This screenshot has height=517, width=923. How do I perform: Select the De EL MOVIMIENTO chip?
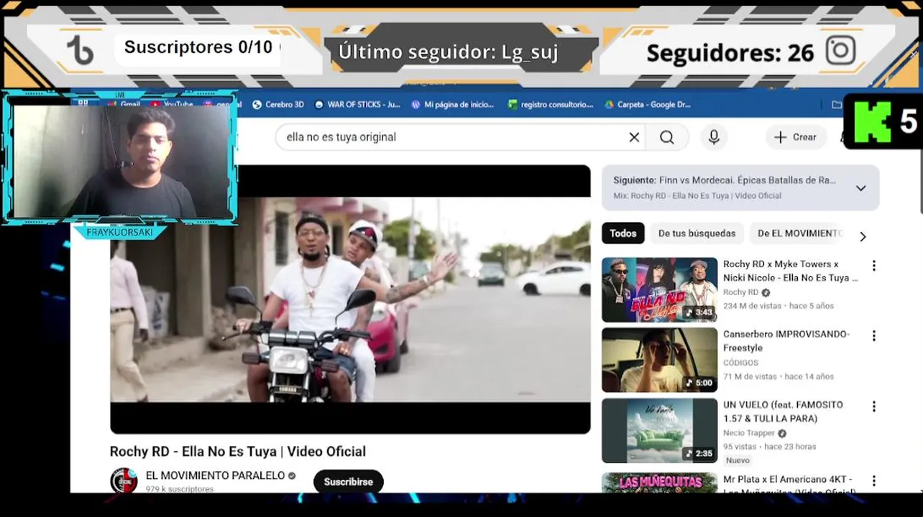[799, 233]
